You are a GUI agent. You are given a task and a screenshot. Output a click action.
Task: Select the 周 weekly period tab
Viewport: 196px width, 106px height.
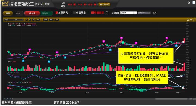click(x=30, y=20)
